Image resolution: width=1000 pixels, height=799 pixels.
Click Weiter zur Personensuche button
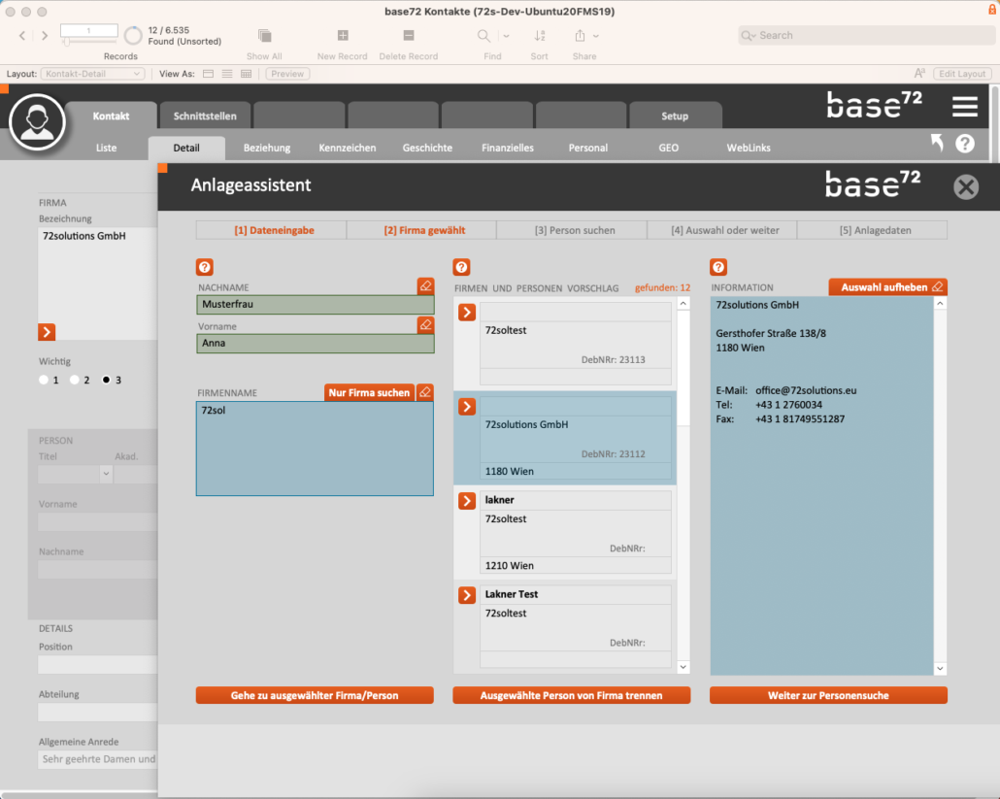[828, 696]
